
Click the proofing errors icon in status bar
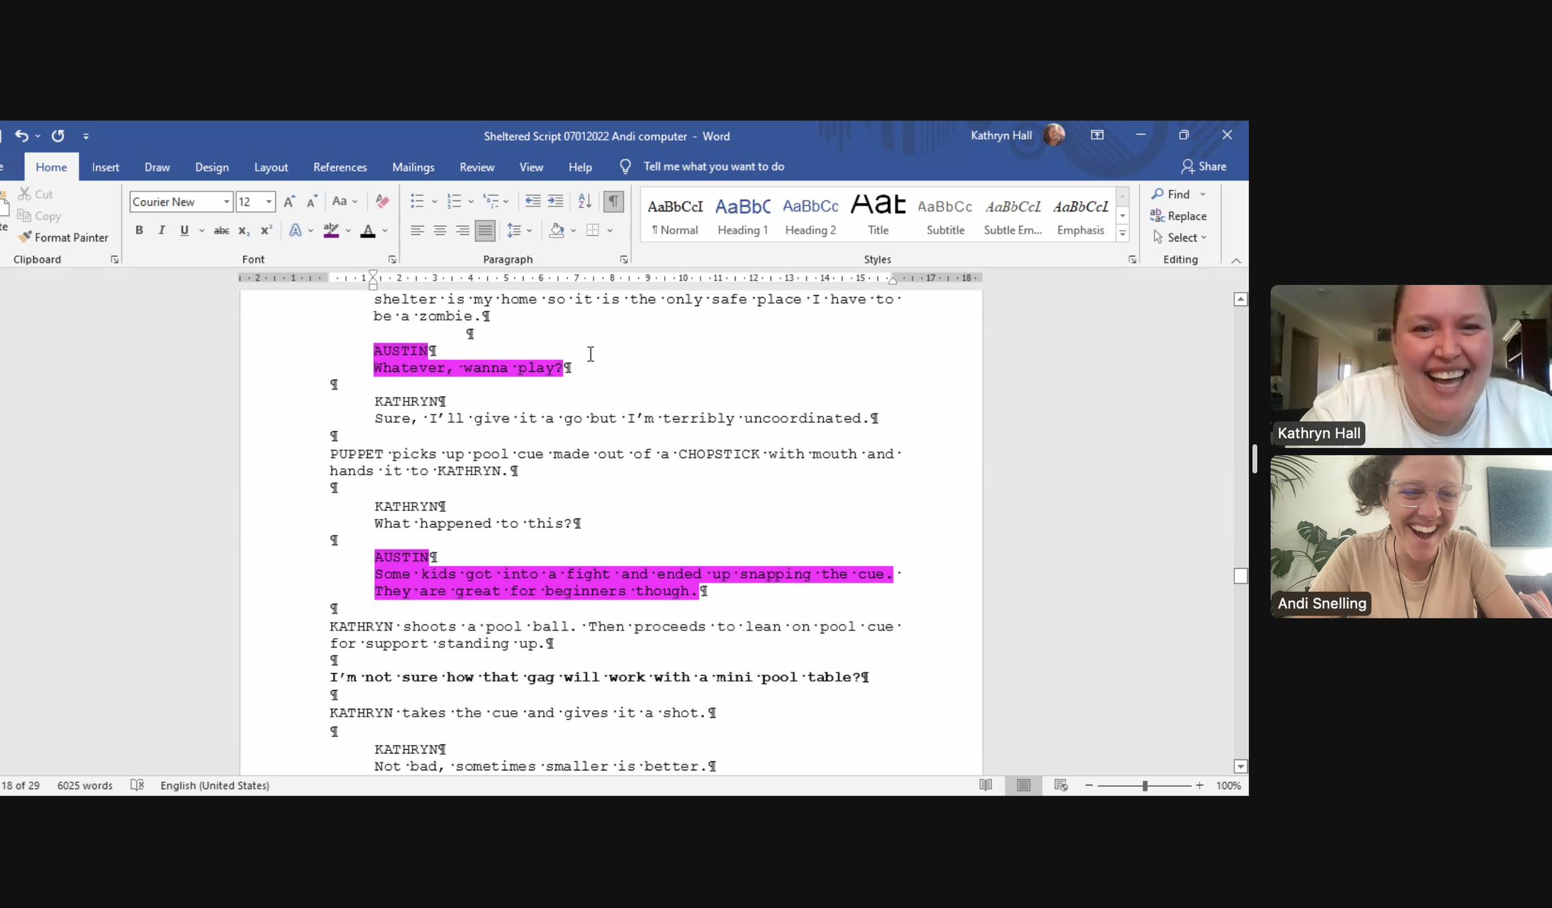pyautogui.click(x=137, y=785)
